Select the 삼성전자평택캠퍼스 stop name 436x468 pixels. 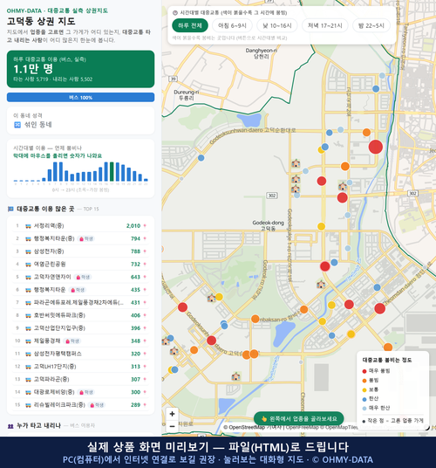coord(58,354)
